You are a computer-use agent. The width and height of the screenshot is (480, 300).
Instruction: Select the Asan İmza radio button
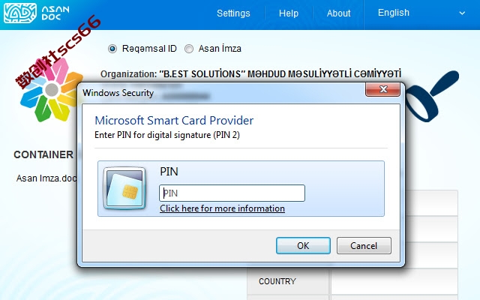click(189, 49)
